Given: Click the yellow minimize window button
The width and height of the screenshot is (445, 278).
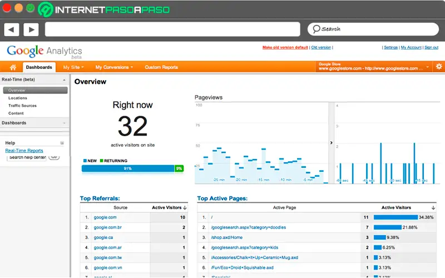Looking at the screenshot, I should pos(18,8).
